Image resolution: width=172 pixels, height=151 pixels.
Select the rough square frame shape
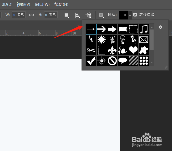click(x=133, y=29)
